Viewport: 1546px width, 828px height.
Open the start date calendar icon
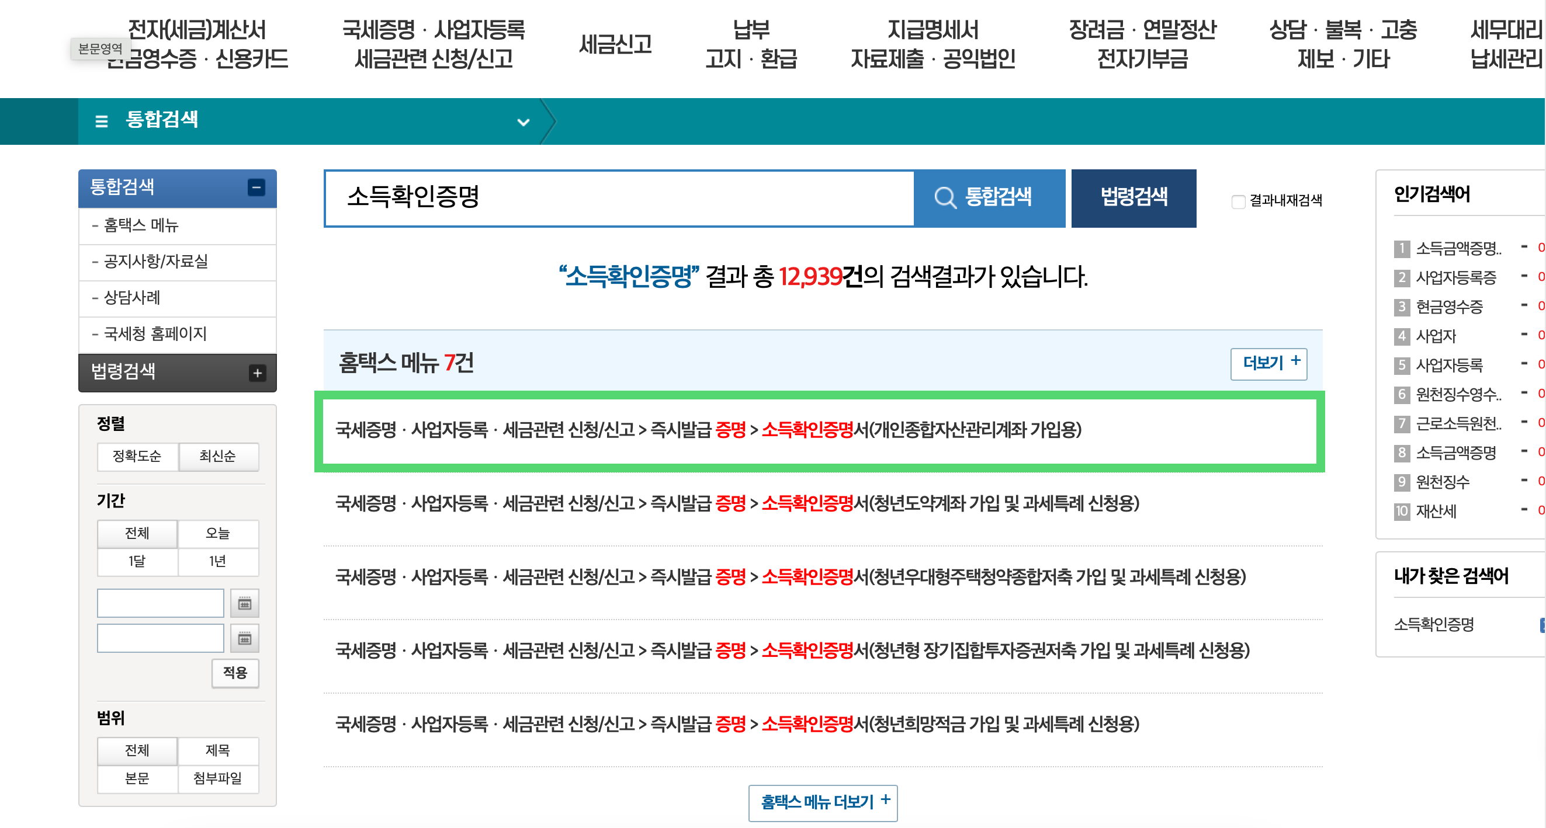point(244,603)
